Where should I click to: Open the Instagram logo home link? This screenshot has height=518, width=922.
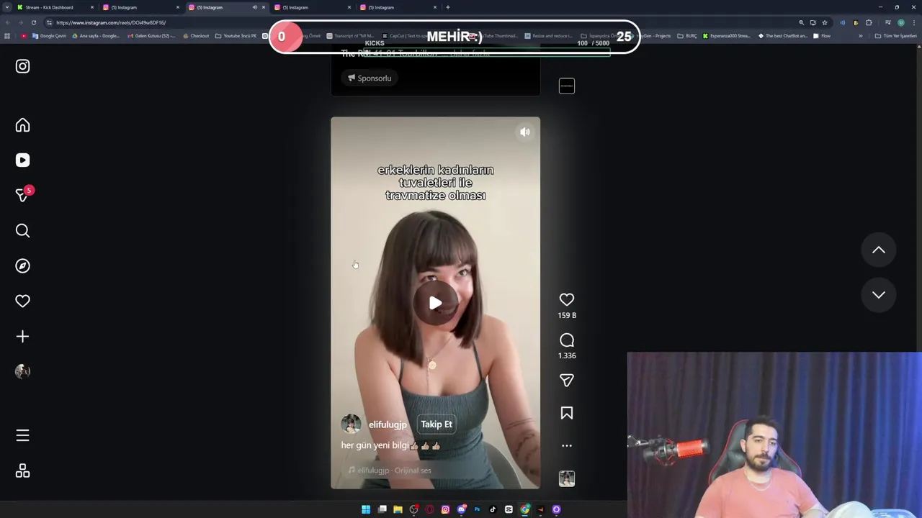22,66
